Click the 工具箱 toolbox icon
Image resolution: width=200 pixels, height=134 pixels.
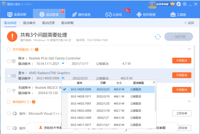(x=173, y=15)
